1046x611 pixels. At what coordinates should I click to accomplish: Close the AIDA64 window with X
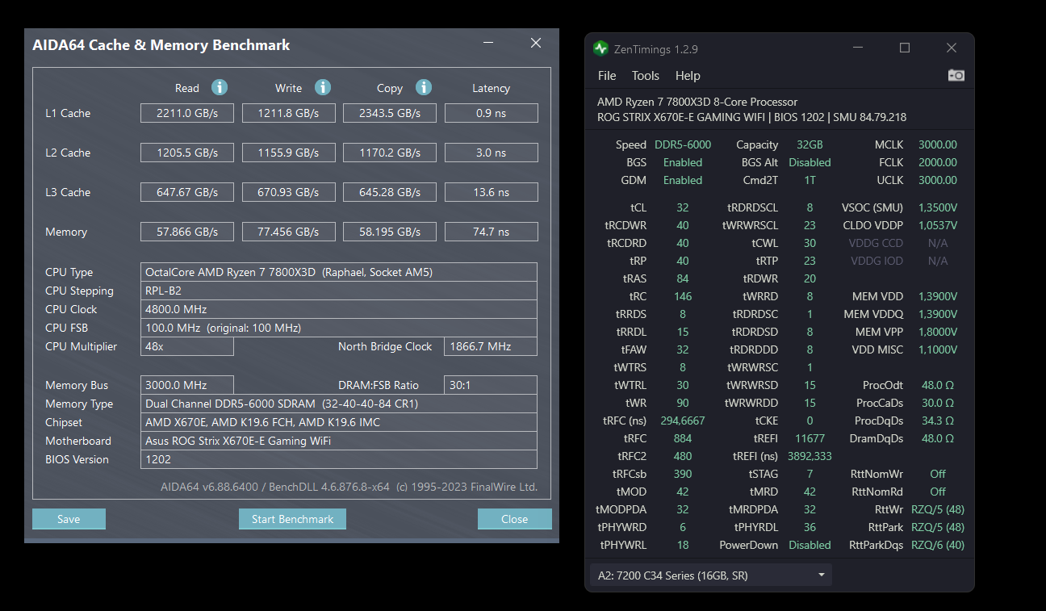536,44
